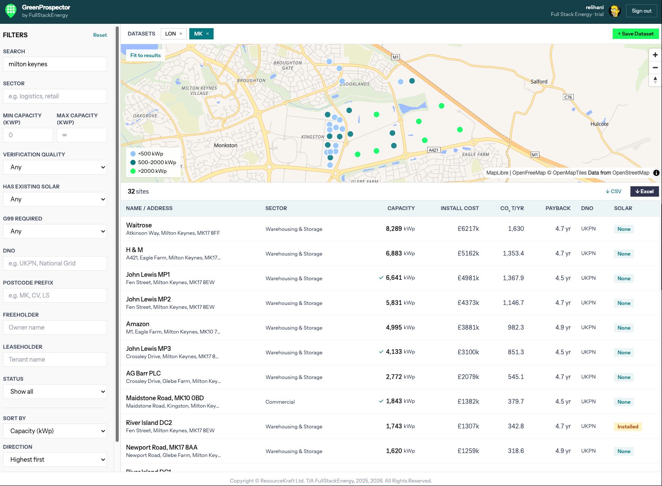Click the 32 sites count label
The width and height of the screenshot is (662, 486).
(x=138, y=191)
